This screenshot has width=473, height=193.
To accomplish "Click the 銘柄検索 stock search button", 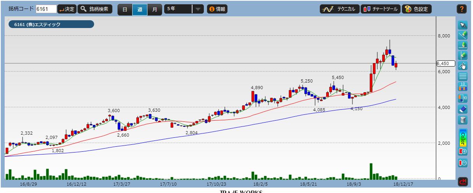I will [x=95, y=9].
